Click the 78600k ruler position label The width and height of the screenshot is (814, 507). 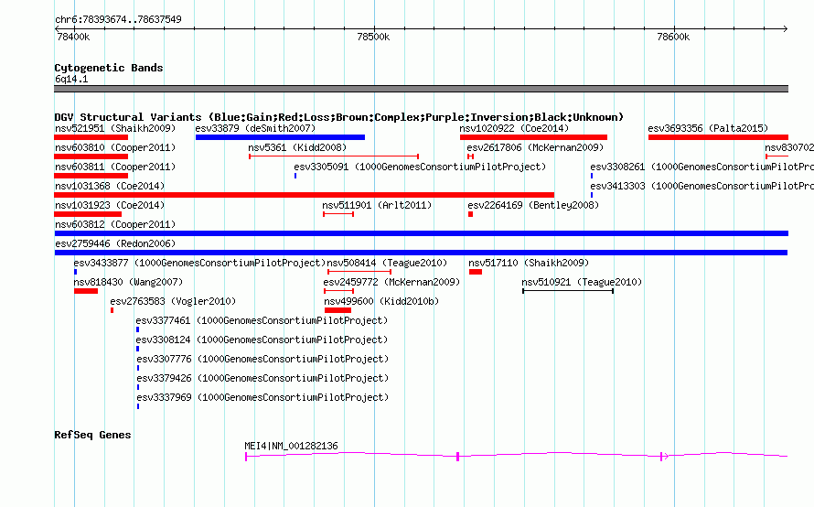673,37
